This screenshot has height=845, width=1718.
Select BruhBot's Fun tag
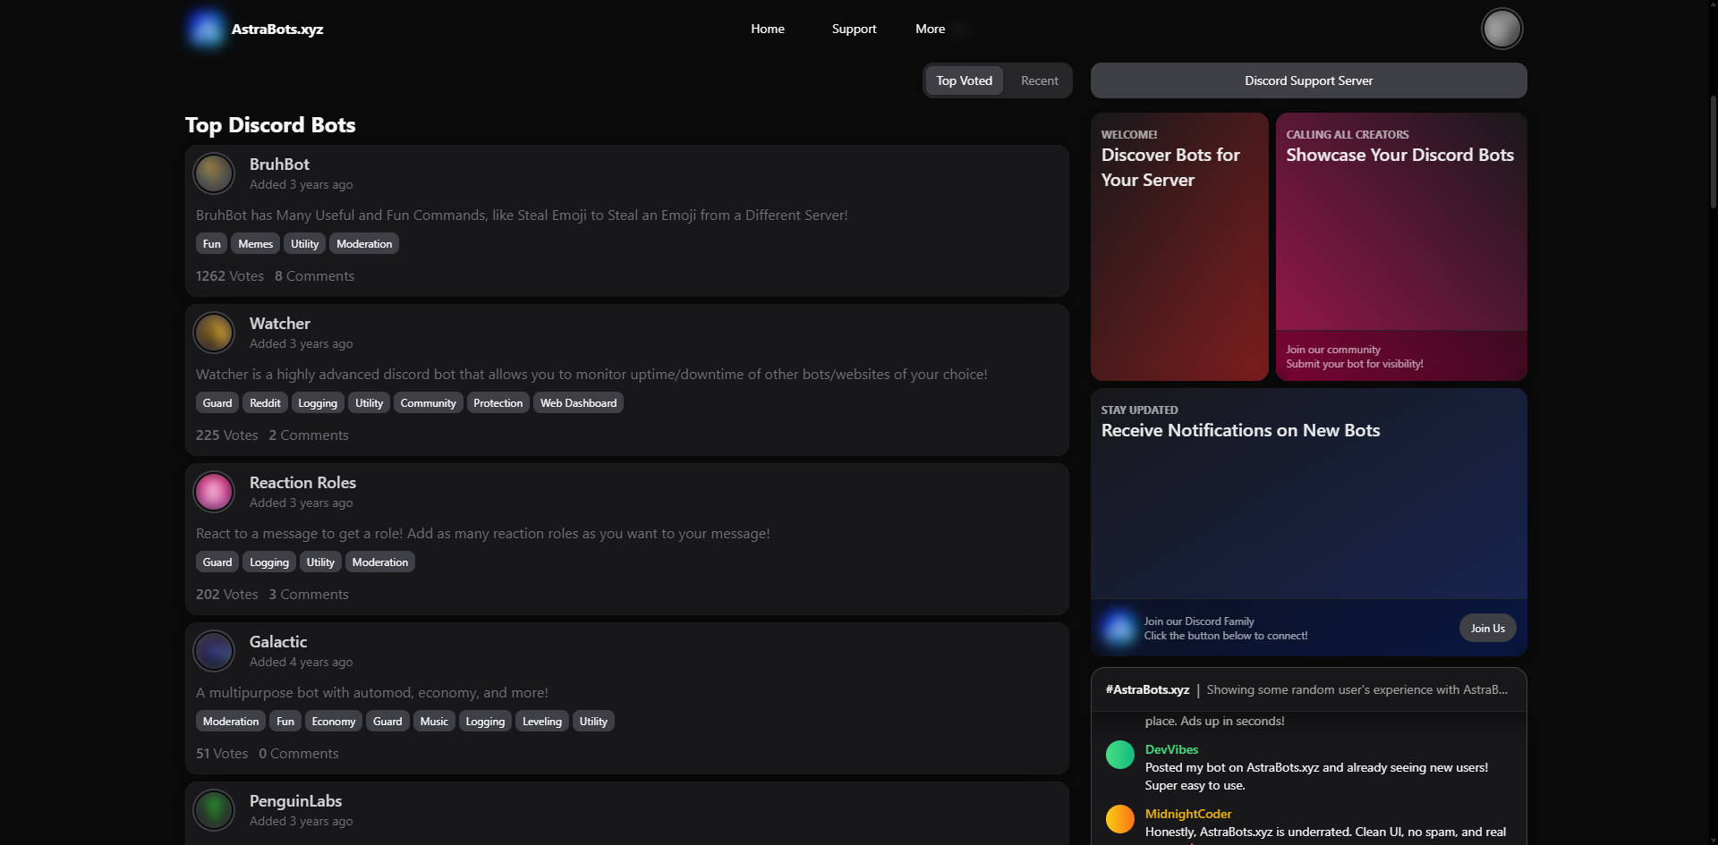(x=211, y=244)
